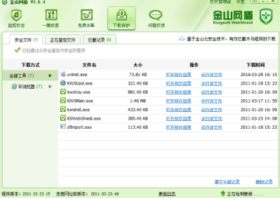Screen dimensions: 280x198
Task: Open 历史管理器 in the title bar
Action: tap(220, 2)
